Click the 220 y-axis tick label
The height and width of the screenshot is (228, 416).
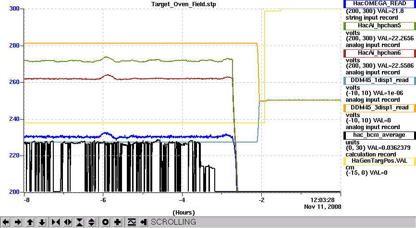[x=14, y=156]
